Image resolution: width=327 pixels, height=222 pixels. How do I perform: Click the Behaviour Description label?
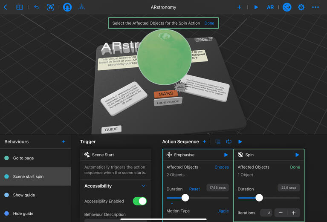[x=105, y=214]
